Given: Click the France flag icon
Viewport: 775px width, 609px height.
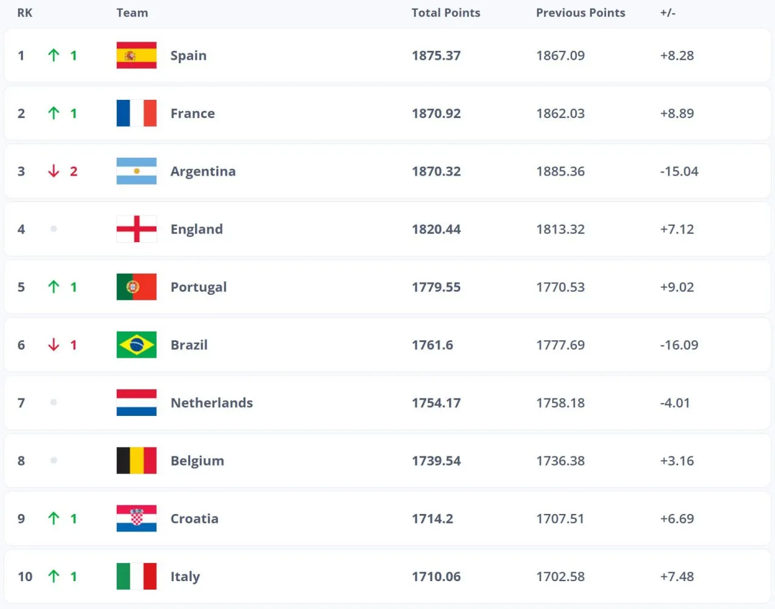Looking at the screenshot, I should pos(136,113).
